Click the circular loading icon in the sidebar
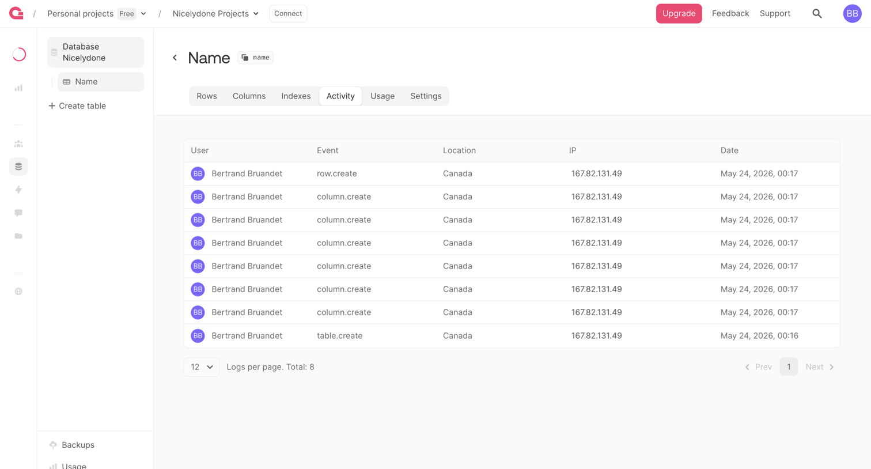The width and height of the screenshot is (871, 469). click(19, 54)
